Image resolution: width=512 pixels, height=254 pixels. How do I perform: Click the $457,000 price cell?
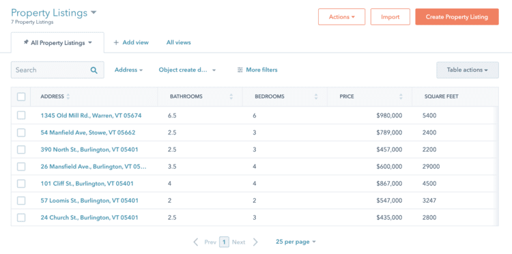tap(389, 150)
